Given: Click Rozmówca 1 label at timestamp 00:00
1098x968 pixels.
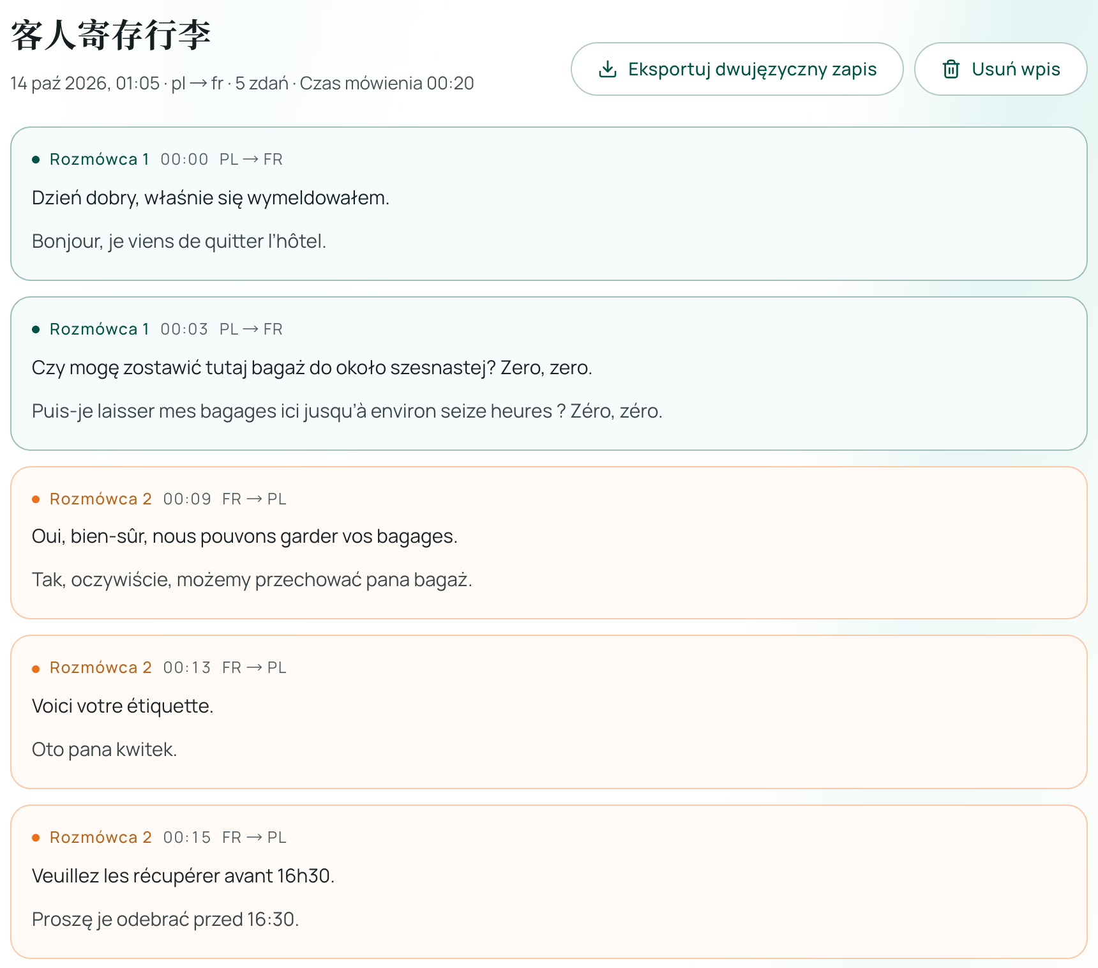Looking at the screenshot, I should coord(100,159).
